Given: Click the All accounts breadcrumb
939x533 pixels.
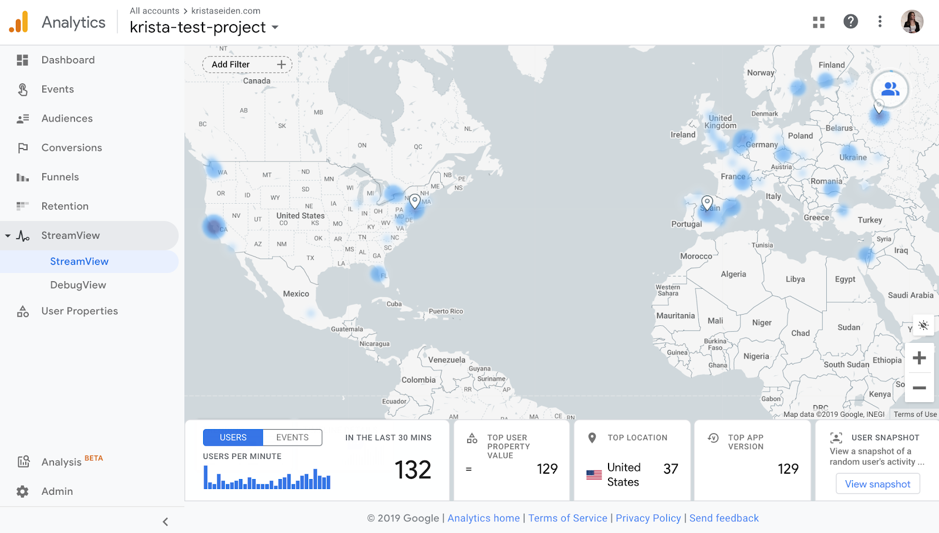Looking at the screenshot, I should coord(154,11).
